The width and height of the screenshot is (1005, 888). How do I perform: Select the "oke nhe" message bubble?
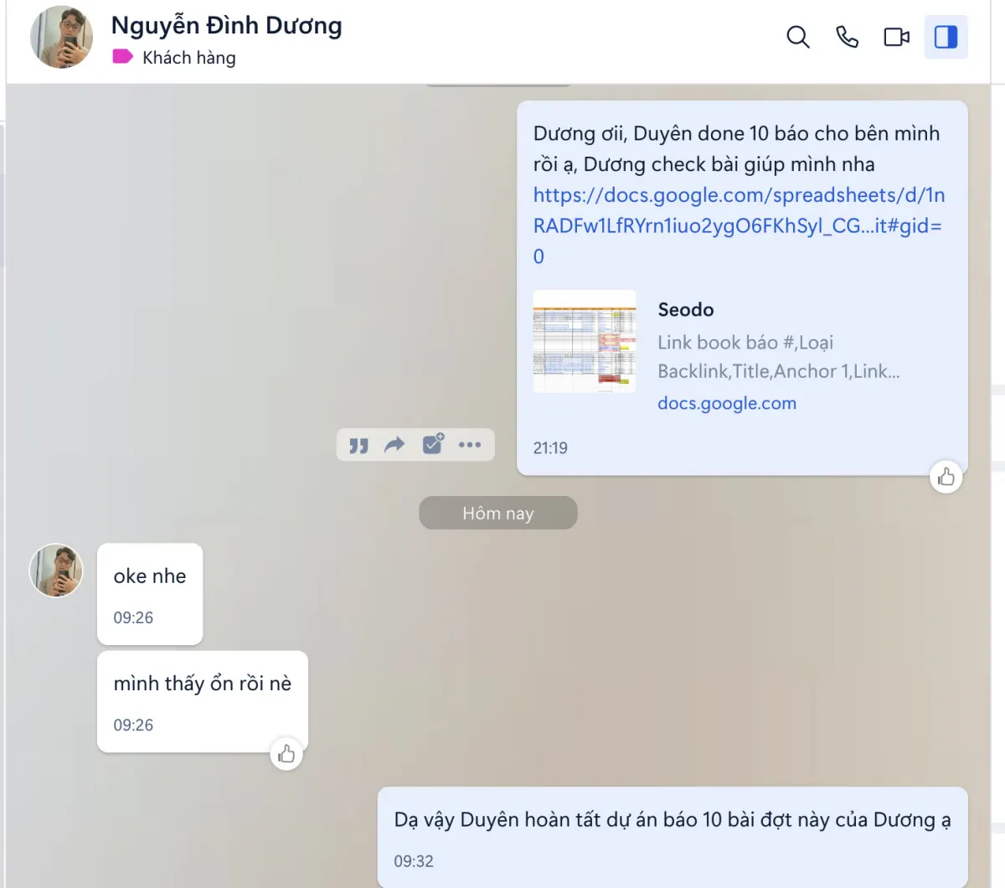tap(150, 594)
